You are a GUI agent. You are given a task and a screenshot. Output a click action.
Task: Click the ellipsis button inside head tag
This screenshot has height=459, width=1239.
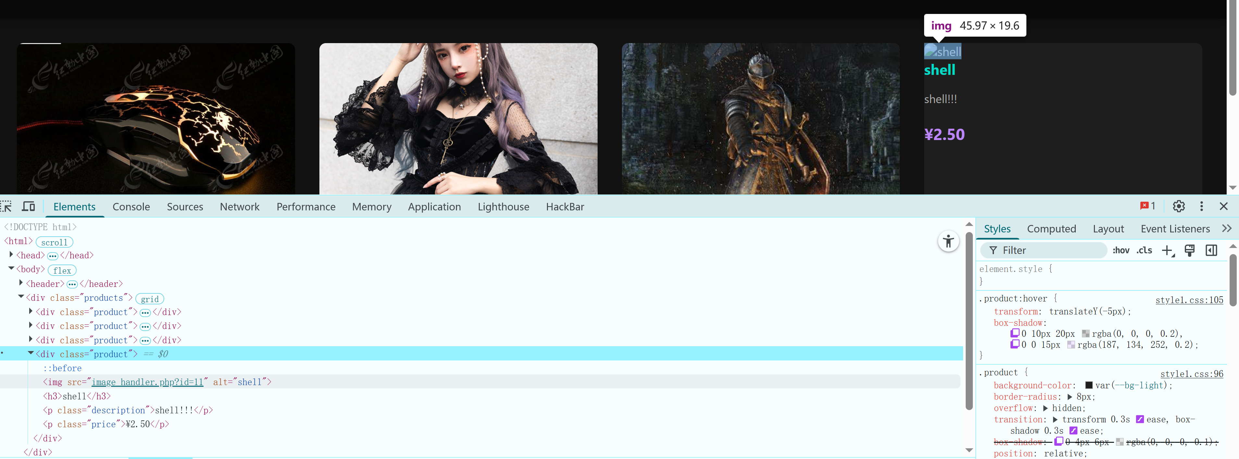pos(53,256)
